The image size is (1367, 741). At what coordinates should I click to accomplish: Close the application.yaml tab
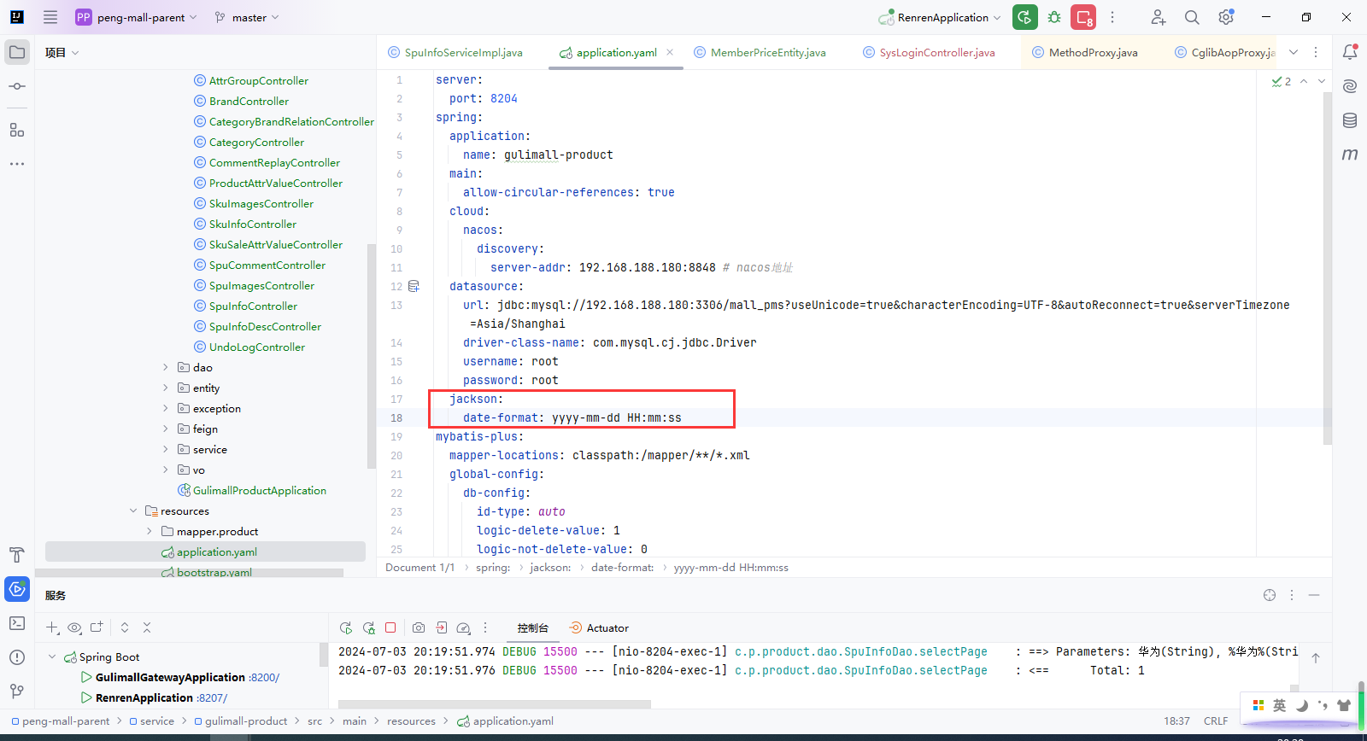pyautogui.click(x=670, y=52)
